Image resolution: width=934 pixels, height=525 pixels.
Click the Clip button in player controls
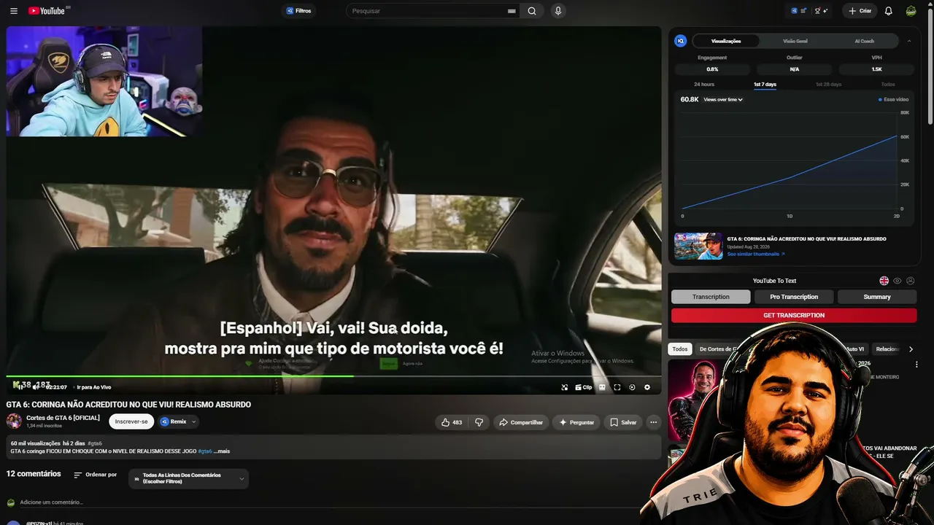click(584, 387)
